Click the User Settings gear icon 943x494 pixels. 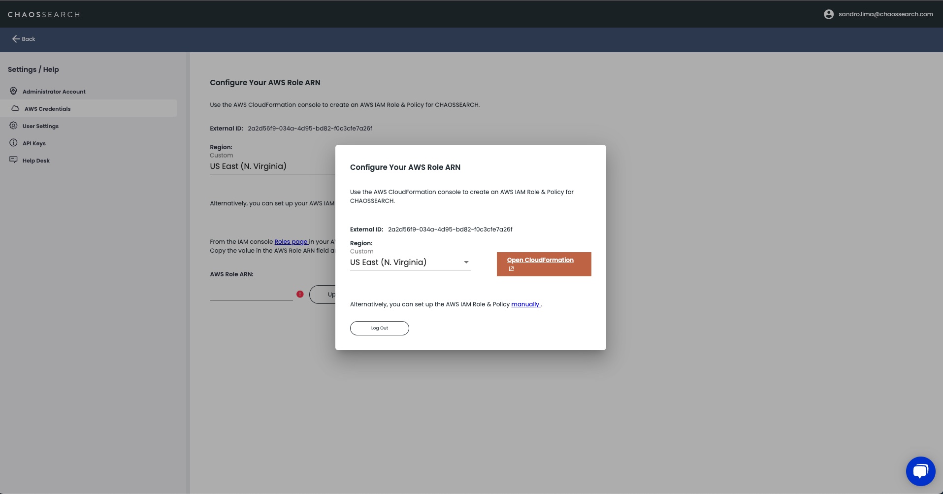pos(13,126)
